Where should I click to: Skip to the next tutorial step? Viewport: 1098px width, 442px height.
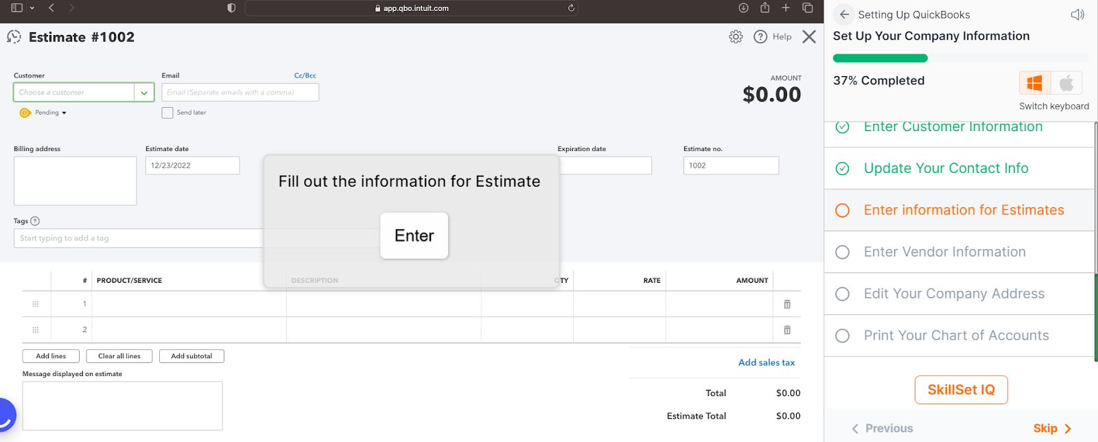pos(1052,428)
